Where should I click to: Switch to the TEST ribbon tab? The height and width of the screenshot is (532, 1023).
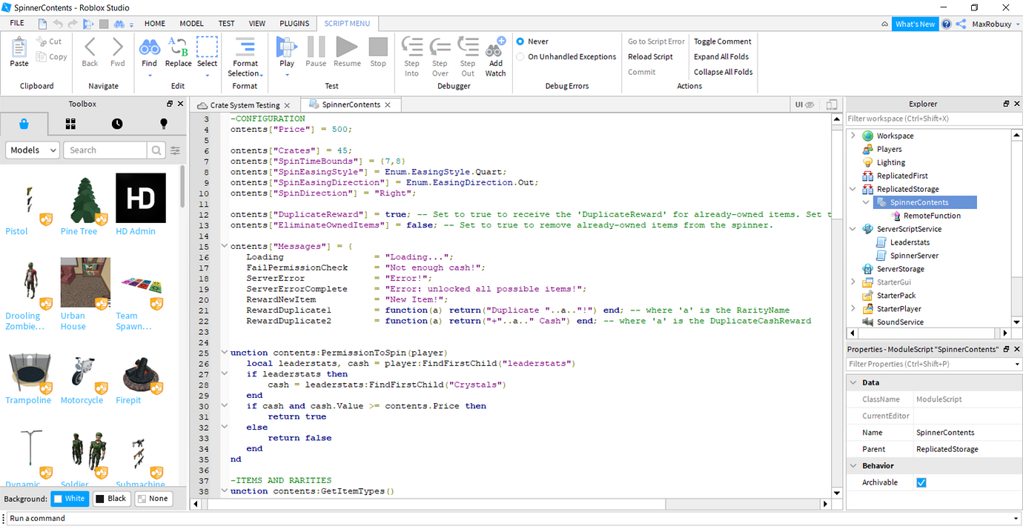pos(226,24)
